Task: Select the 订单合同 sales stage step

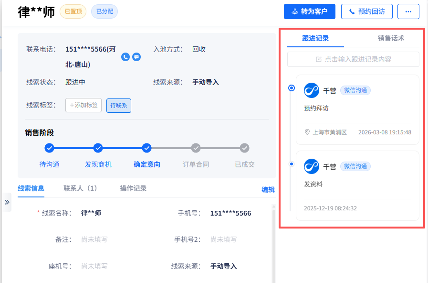Action: tap(196, 148)
